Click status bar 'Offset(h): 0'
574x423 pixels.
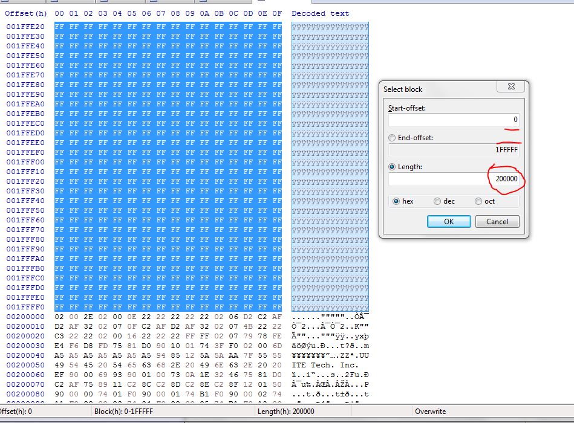[15, 412]
